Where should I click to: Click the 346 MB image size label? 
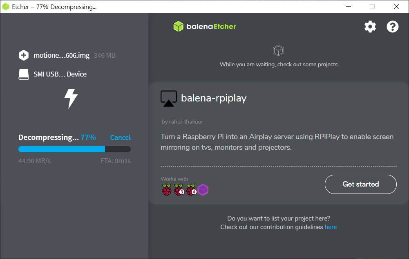pyautogui.click(x=105, y=55)
